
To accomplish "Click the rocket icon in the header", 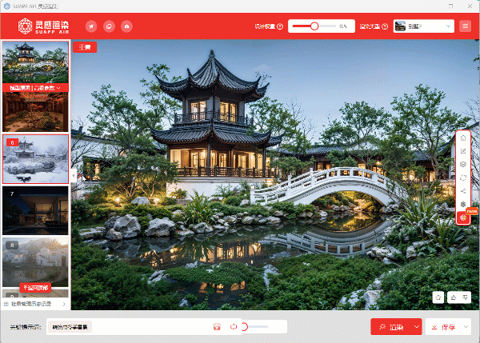I will pyautogui.click(x=91, y=26).
